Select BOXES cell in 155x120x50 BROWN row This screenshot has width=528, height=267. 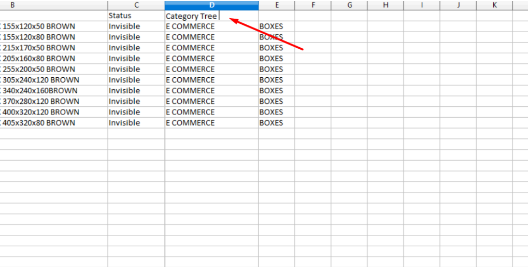tap(271, 26)
